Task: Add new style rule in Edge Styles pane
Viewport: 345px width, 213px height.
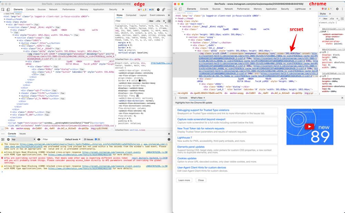Action: [x=164, y=21]
